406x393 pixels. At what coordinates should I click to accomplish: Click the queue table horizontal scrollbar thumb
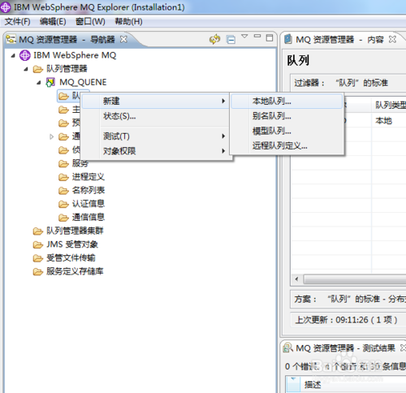tap(355, 279)
